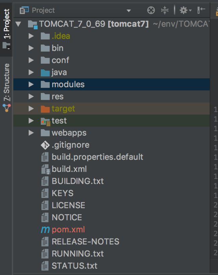The height and width of the screenshot is (275, 218).
Task: Select the modules folder name
Action: (x=68, y=84)
